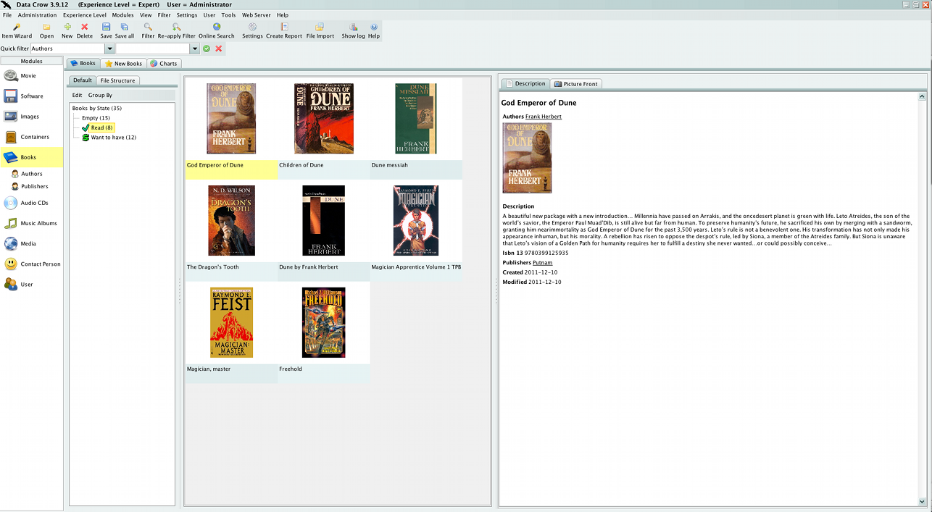
Task: Click description panel scroll up arrow
Action: tap(923, 96)
